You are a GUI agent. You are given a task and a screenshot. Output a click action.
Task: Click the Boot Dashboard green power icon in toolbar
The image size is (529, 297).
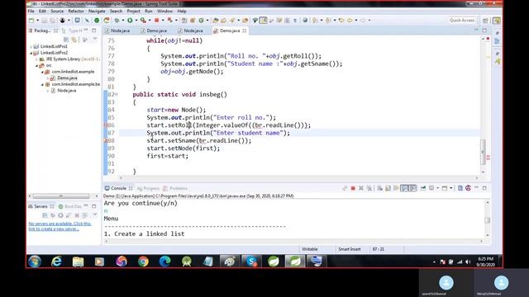tap(97, 21)
